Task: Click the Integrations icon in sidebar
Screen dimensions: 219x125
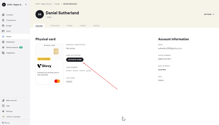Action: 3,53
